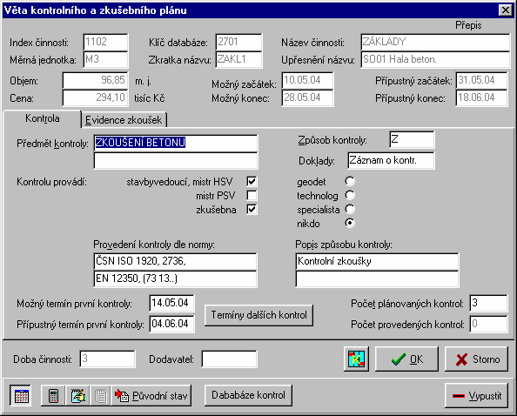This screenshot has width=517, height=416.
Task: Select the geodet radio button
Action: (350, 181)
